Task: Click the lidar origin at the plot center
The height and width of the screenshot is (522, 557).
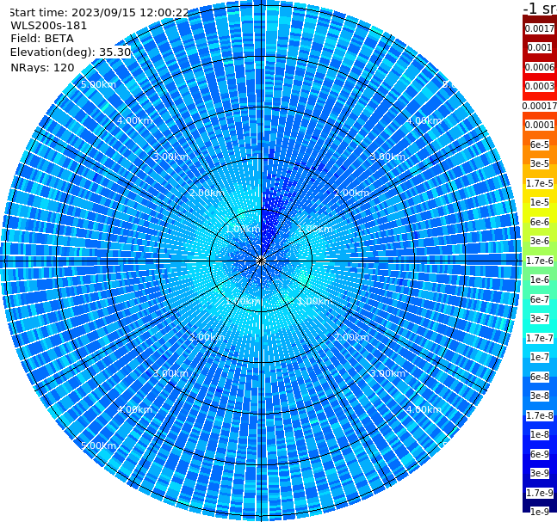Action: 261,261
